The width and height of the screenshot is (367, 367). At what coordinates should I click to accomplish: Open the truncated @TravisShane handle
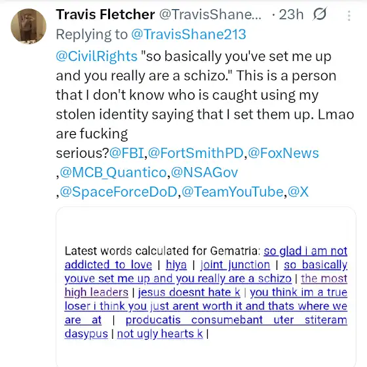[210, 14]
